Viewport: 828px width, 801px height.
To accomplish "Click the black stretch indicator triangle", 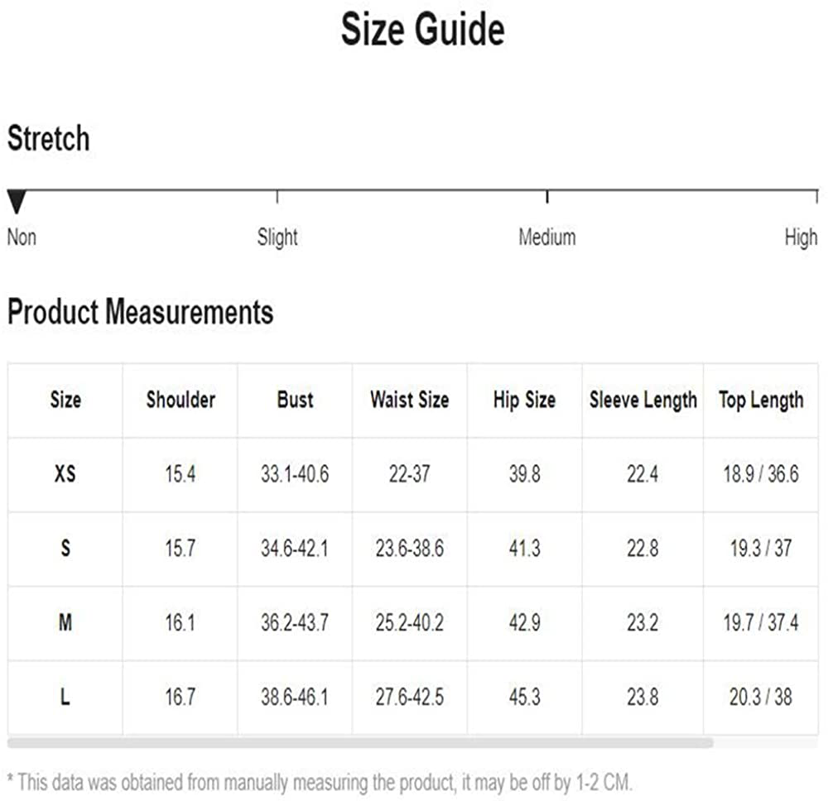I will [x=17, y=202].
